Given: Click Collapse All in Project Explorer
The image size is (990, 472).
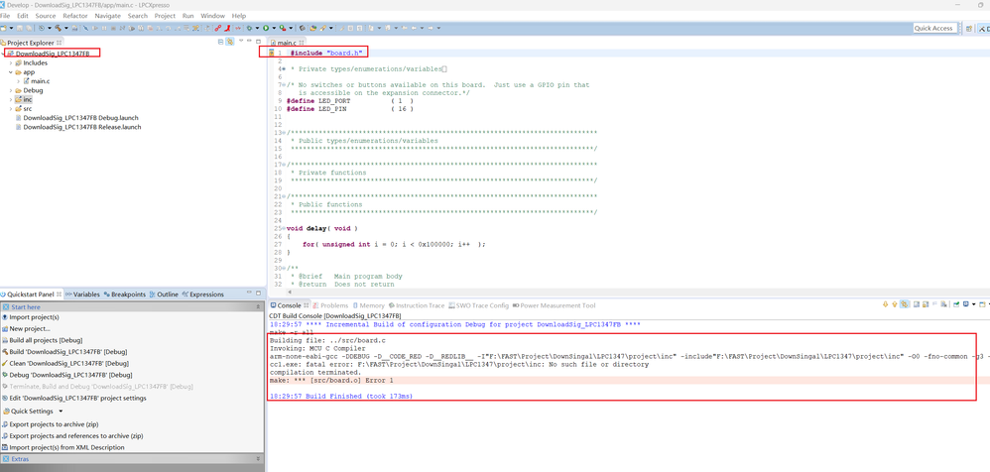Looking at the screenshot, I should [220, 41].
